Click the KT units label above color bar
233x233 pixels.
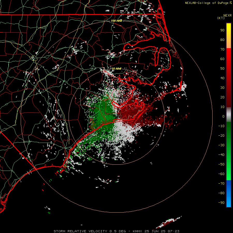(x=221, y=18)
